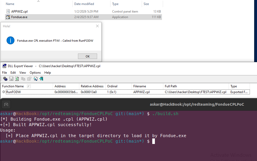Select Fondue.exe file name in Explorer
The height and width of the screenshot is (161, 257).
[19, 17]
